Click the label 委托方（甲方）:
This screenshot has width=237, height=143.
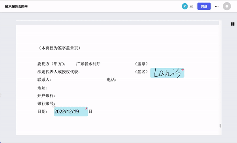51,64
